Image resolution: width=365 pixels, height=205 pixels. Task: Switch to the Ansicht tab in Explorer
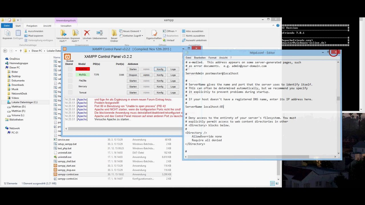tap(47, 26)
